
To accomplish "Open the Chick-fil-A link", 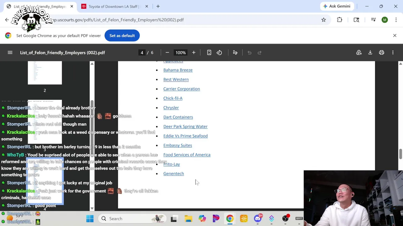I will pos(173,98).
